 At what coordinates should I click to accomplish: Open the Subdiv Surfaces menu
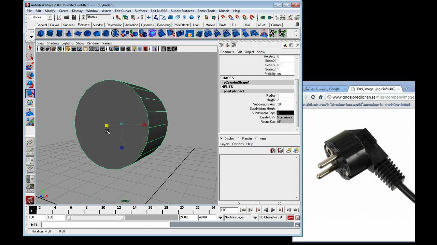pos(182,11)
